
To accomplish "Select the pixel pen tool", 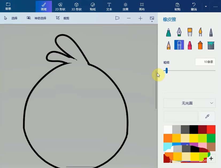I will [x=211, y=32].
